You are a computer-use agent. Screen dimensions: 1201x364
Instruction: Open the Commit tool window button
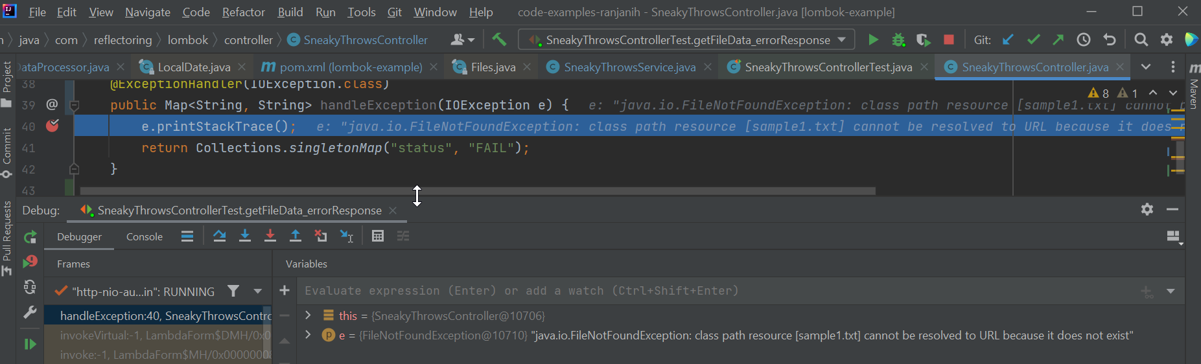7,152
